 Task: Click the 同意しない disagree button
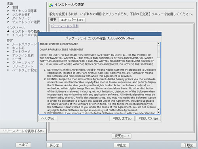[148, 118]
